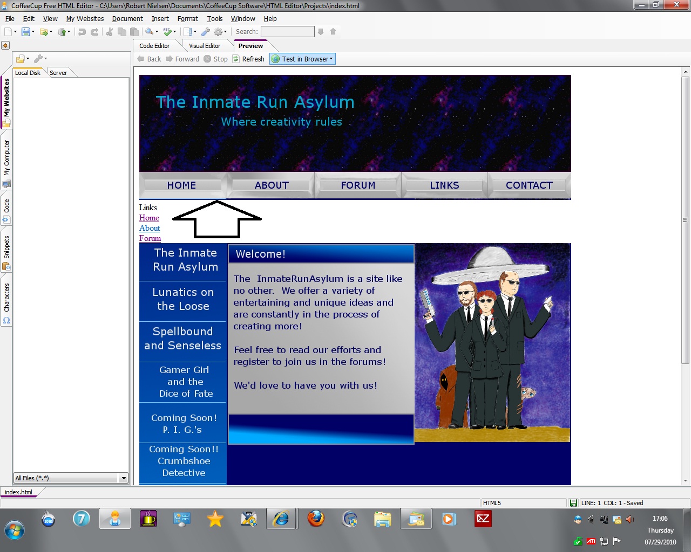
Task: Click the Undo arrow icon
Action: click(82, 32)
